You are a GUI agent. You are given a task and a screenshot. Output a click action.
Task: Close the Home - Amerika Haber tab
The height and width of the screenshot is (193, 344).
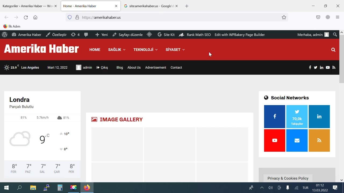tap(116, 6)
